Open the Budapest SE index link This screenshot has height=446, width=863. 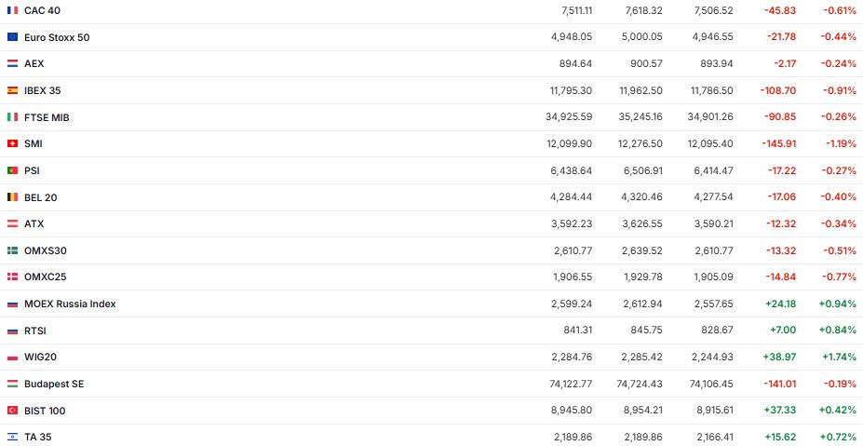54,384
